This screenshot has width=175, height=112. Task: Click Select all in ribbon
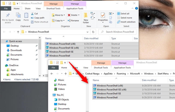click(123, 13)
